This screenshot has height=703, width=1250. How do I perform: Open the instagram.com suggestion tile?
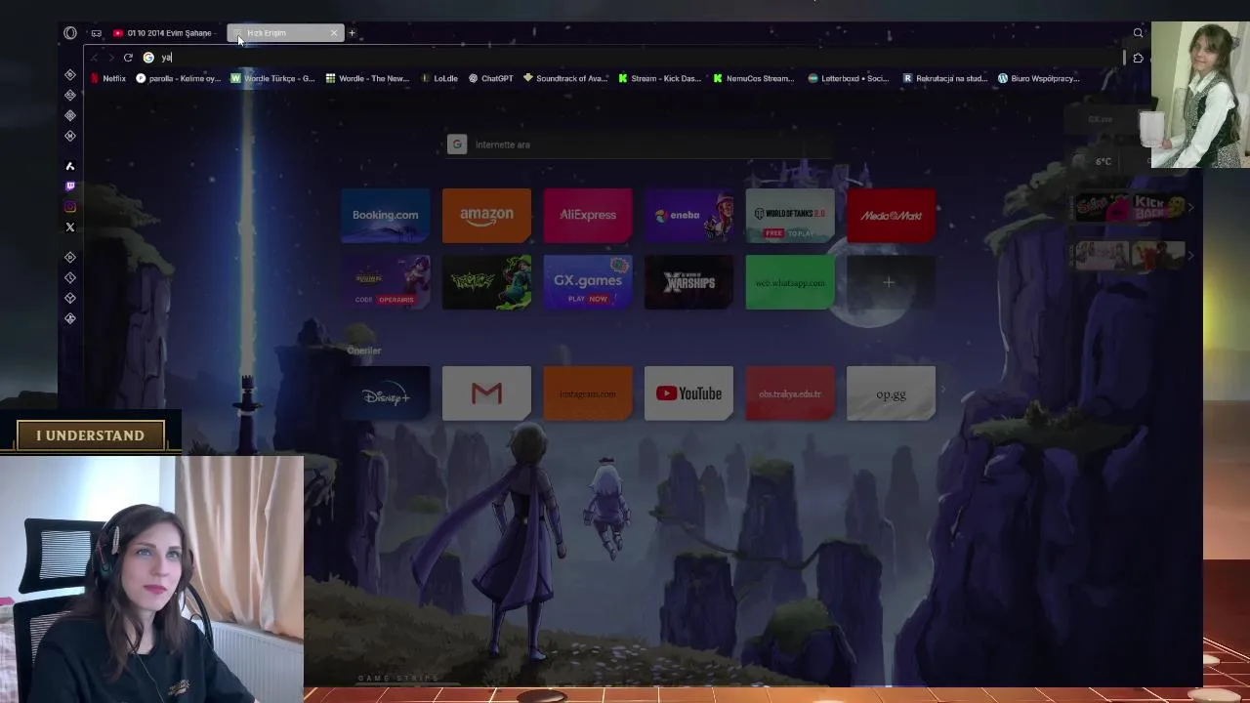pyautogui.click(x=588, y=393)
